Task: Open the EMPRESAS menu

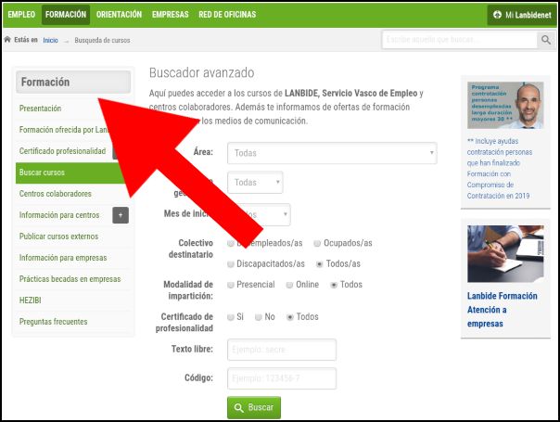Action: (171, 15)
